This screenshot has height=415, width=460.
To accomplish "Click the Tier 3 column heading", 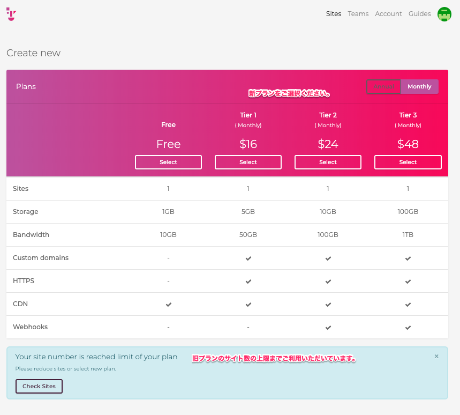I will [x=408, y=115].
